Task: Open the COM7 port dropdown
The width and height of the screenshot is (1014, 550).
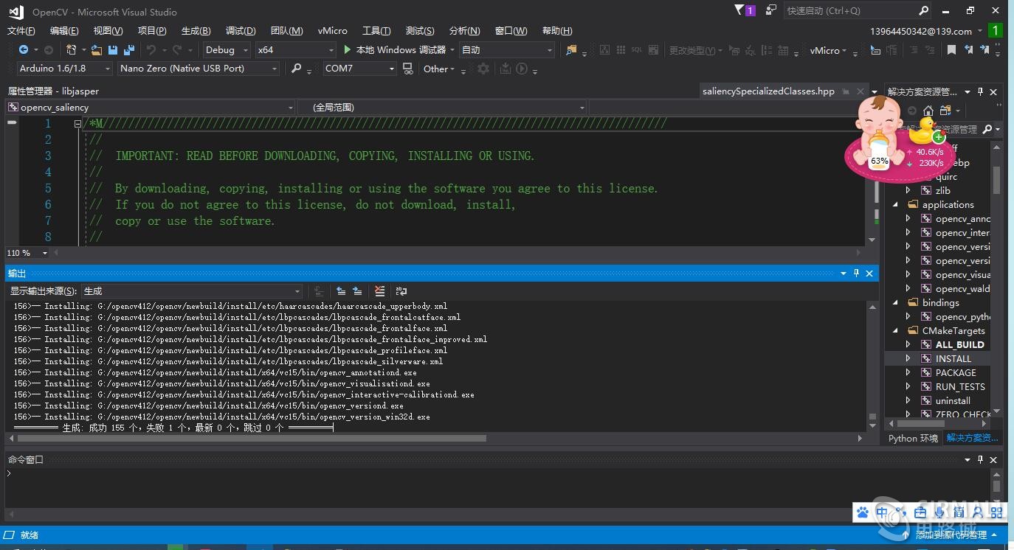Action: 360,69
